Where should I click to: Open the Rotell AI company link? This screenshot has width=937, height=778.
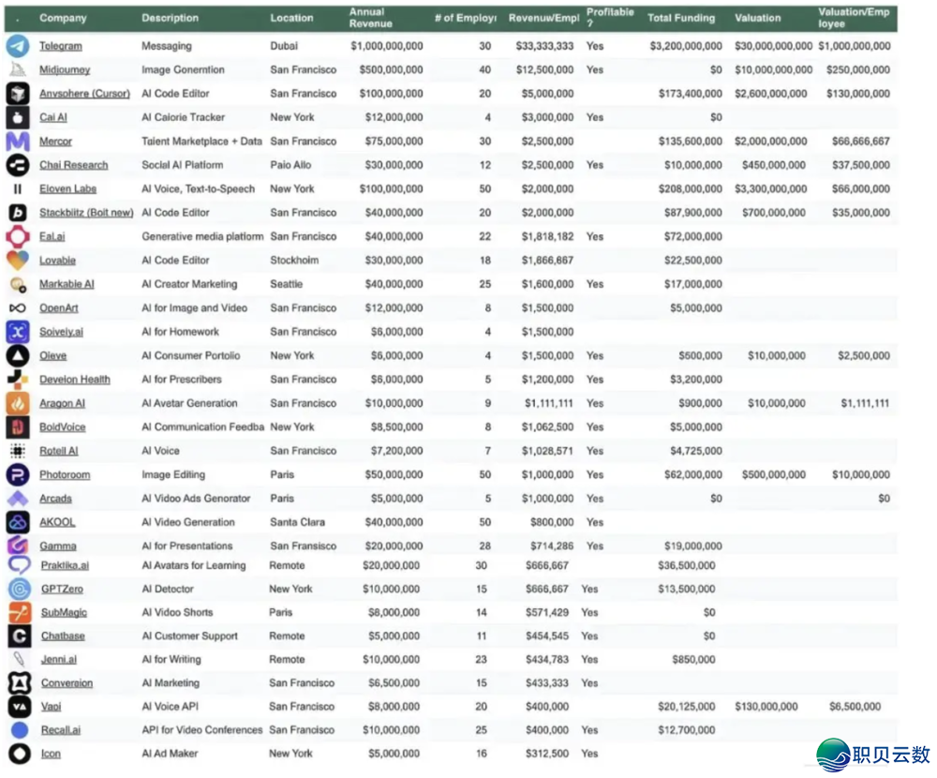coord(58,451)
